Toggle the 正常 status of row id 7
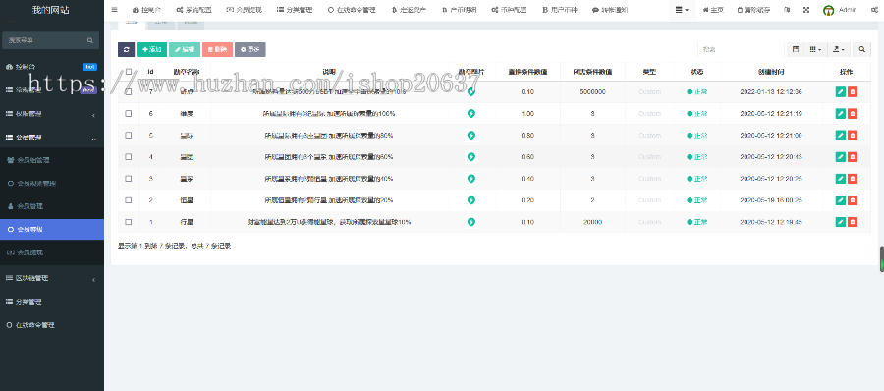This screenshot has height=391, width=884. [696, 92]
